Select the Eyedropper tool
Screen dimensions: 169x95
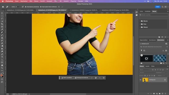(x=2, y=29)
